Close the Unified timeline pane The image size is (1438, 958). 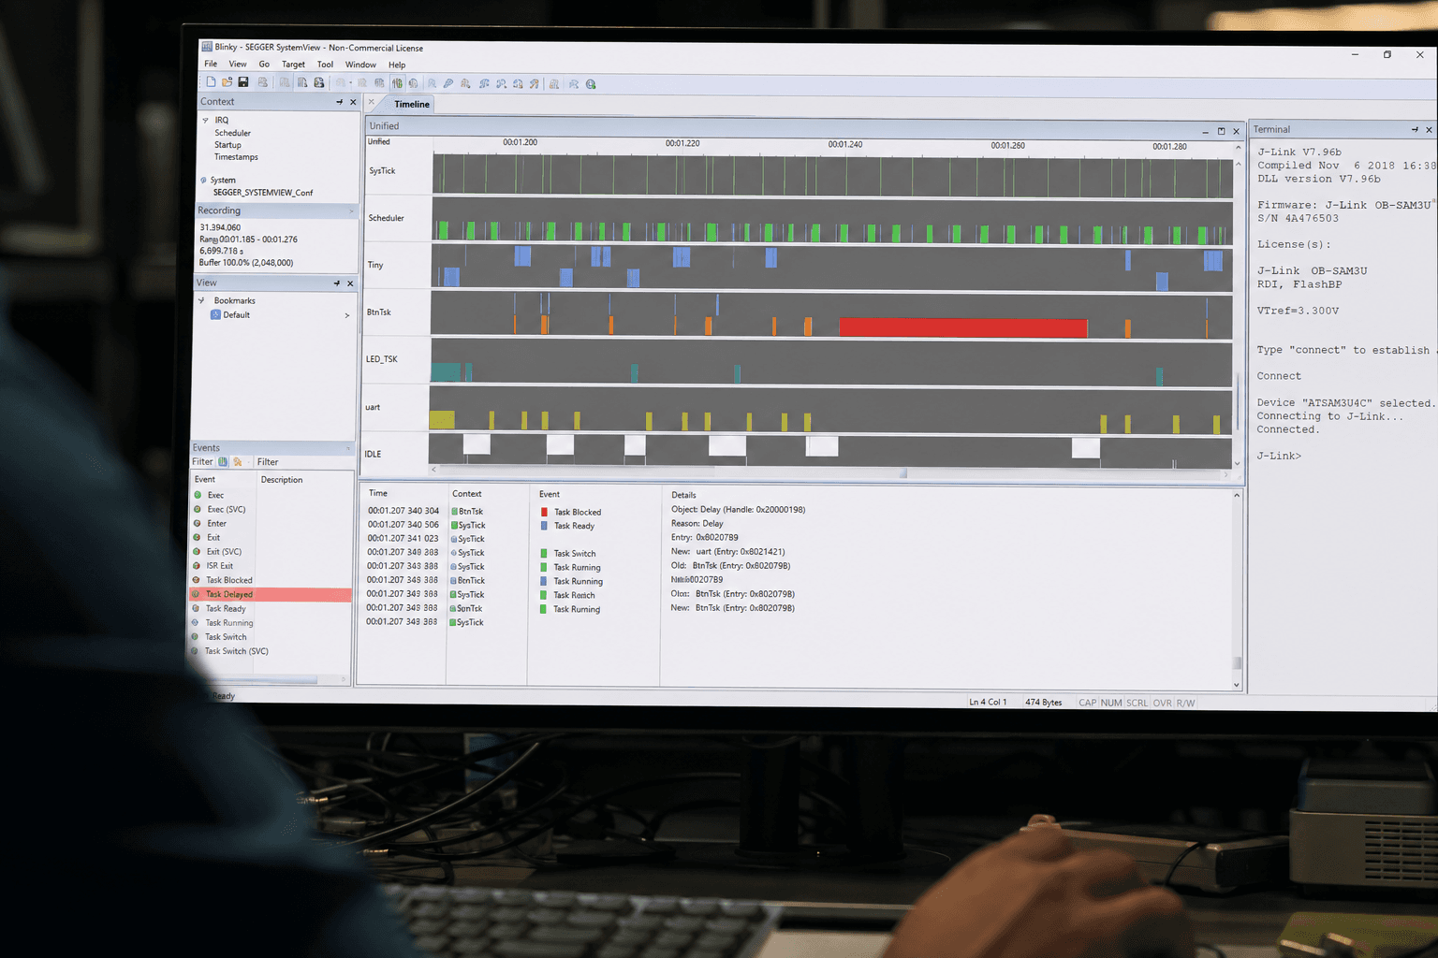[x=1236, y=131]
